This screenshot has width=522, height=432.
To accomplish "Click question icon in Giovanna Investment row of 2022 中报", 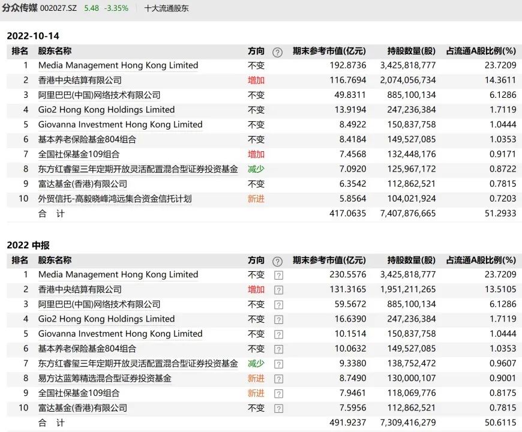I will pos(278,334).
